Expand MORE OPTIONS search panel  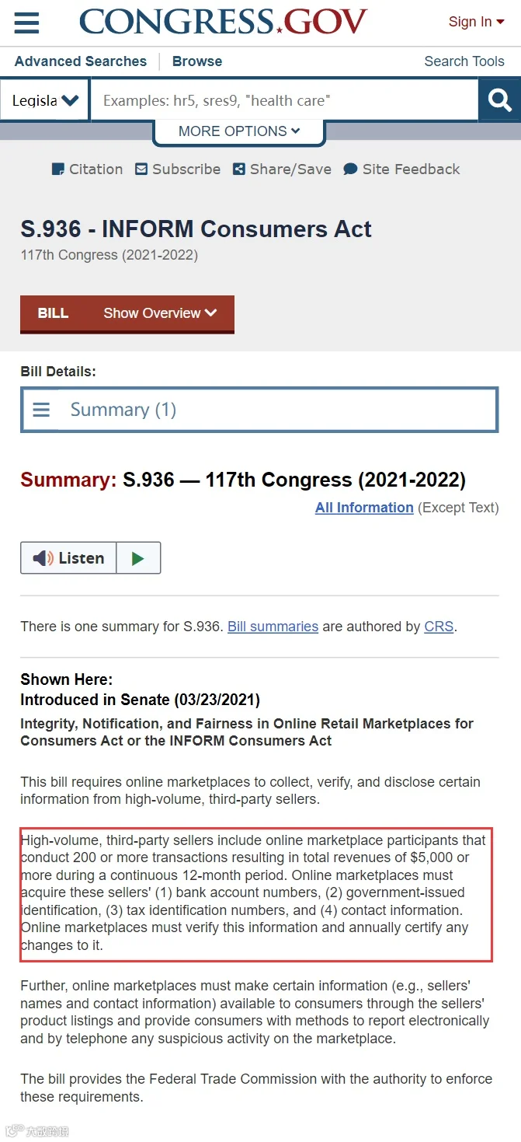(239, 131)
